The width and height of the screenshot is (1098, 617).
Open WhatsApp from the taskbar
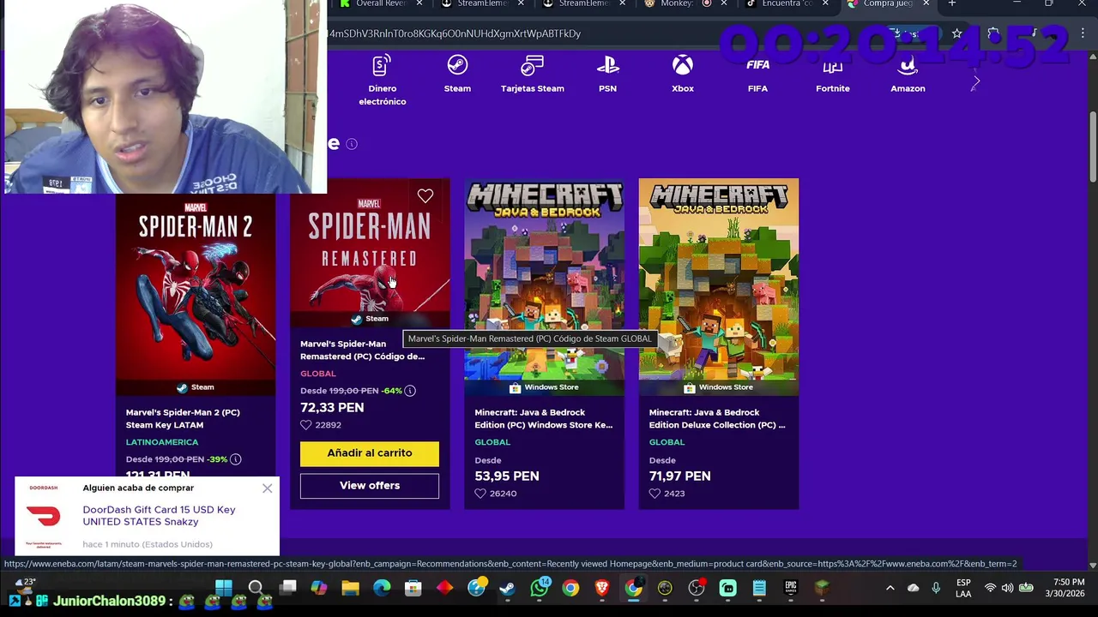click(x=540, y=588)
